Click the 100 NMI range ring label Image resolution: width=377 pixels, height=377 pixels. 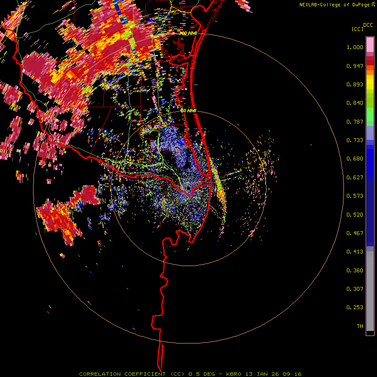[x=188, y=33]
